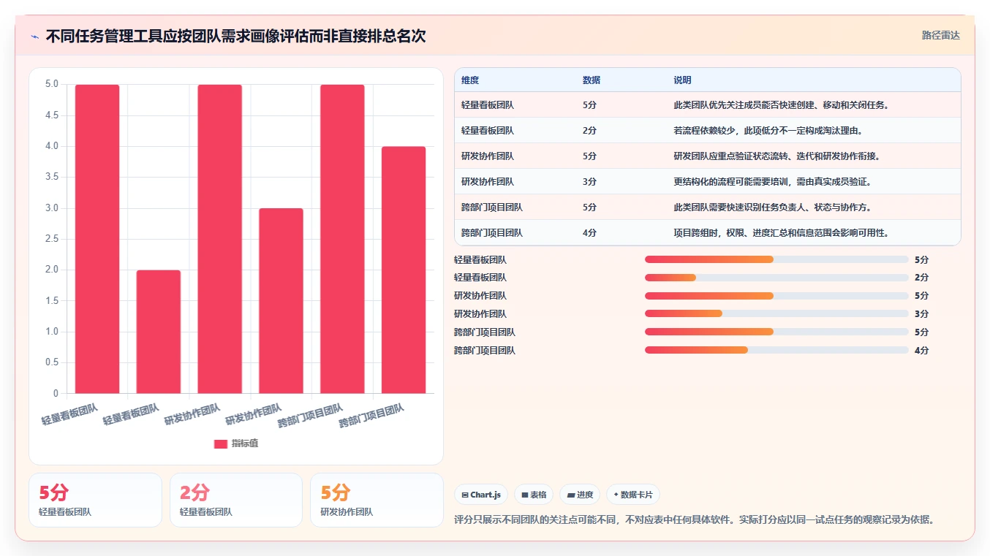Click the 2分 cell in the table
This screenshot has width=990, height=556.
pyautogui.click(x=590, y=131)
